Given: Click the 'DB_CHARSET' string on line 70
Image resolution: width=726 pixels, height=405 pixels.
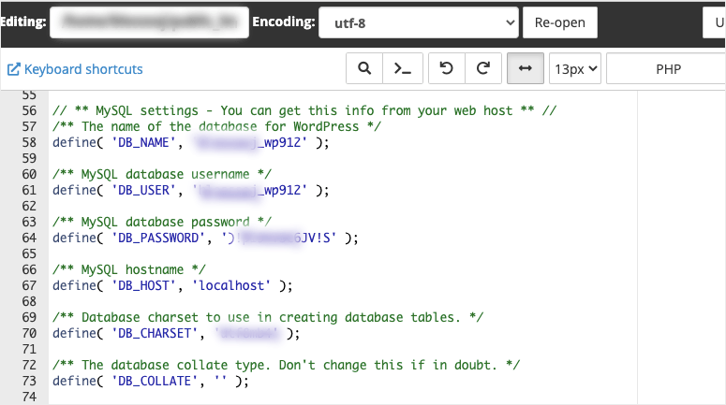Looking at the screenshot, I should click(155, 333).
